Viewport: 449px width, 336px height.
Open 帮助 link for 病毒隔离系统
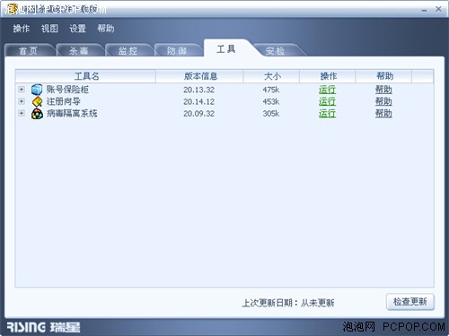click(383, 114)
